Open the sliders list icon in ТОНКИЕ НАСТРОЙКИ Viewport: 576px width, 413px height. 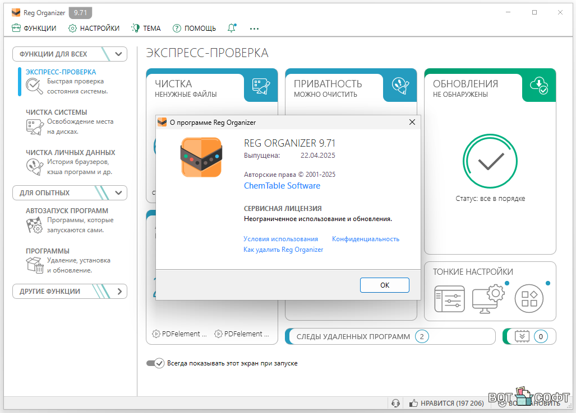(449, 299)
